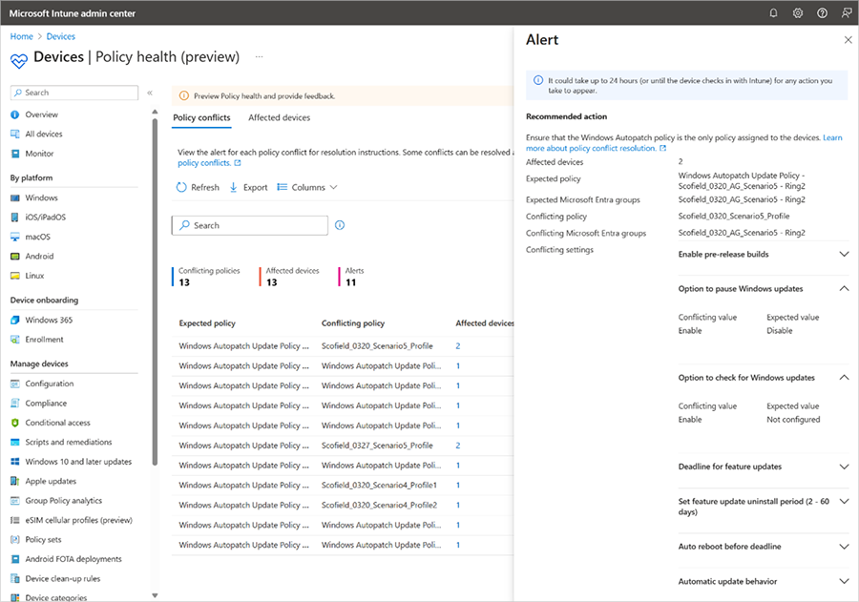Click the iOS/iPadOS platform icon
Image resolution: width=859 pixels, height=602 pixels.
pos(14,217)
